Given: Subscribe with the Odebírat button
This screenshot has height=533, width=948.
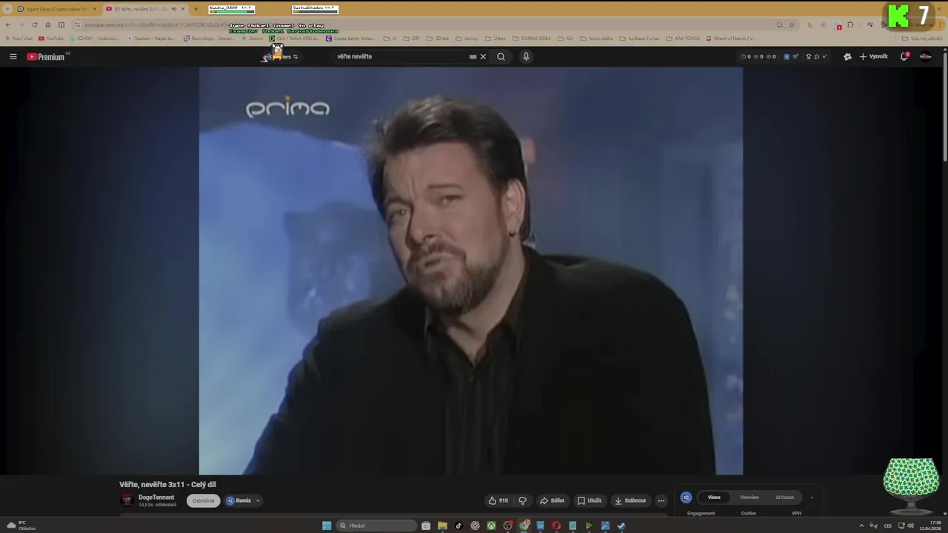Looking at the screenshot, I should tap(203, 500).
